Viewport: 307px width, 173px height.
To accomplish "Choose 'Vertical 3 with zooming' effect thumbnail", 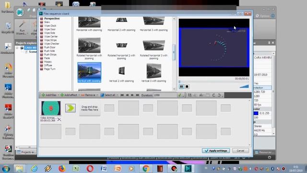I will (x=153, y=71).
